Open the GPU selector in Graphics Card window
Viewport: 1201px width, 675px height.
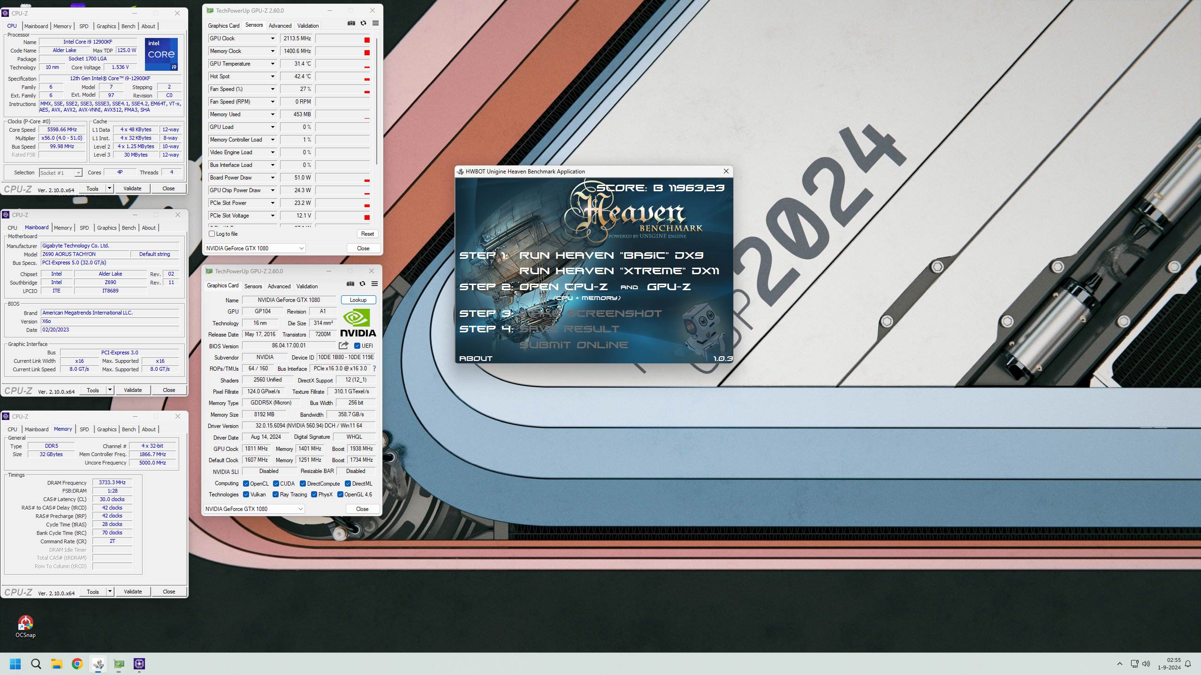(x=254, y=509)
